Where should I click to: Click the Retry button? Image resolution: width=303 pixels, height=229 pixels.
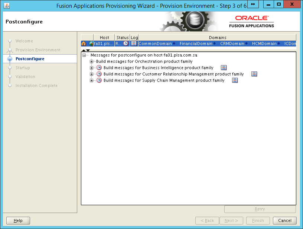pos(260,209)
